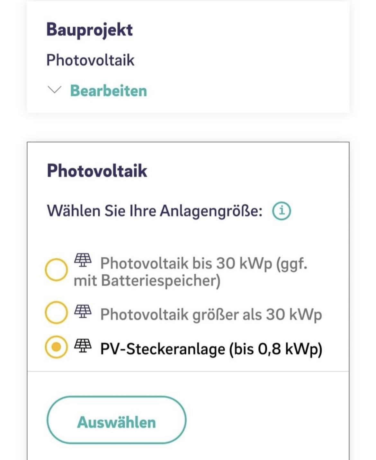
Task: Click the info icon beside Anlagengröße
Action: coord(282,211)
